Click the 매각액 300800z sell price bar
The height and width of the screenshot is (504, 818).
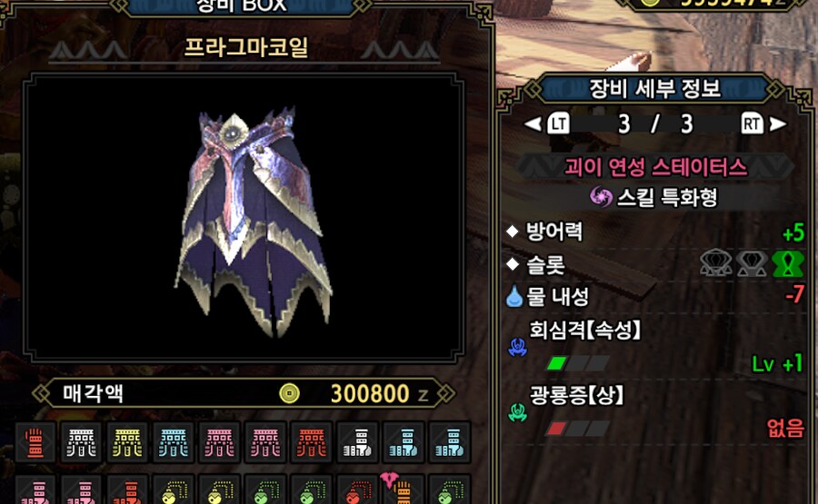(243, 393)
